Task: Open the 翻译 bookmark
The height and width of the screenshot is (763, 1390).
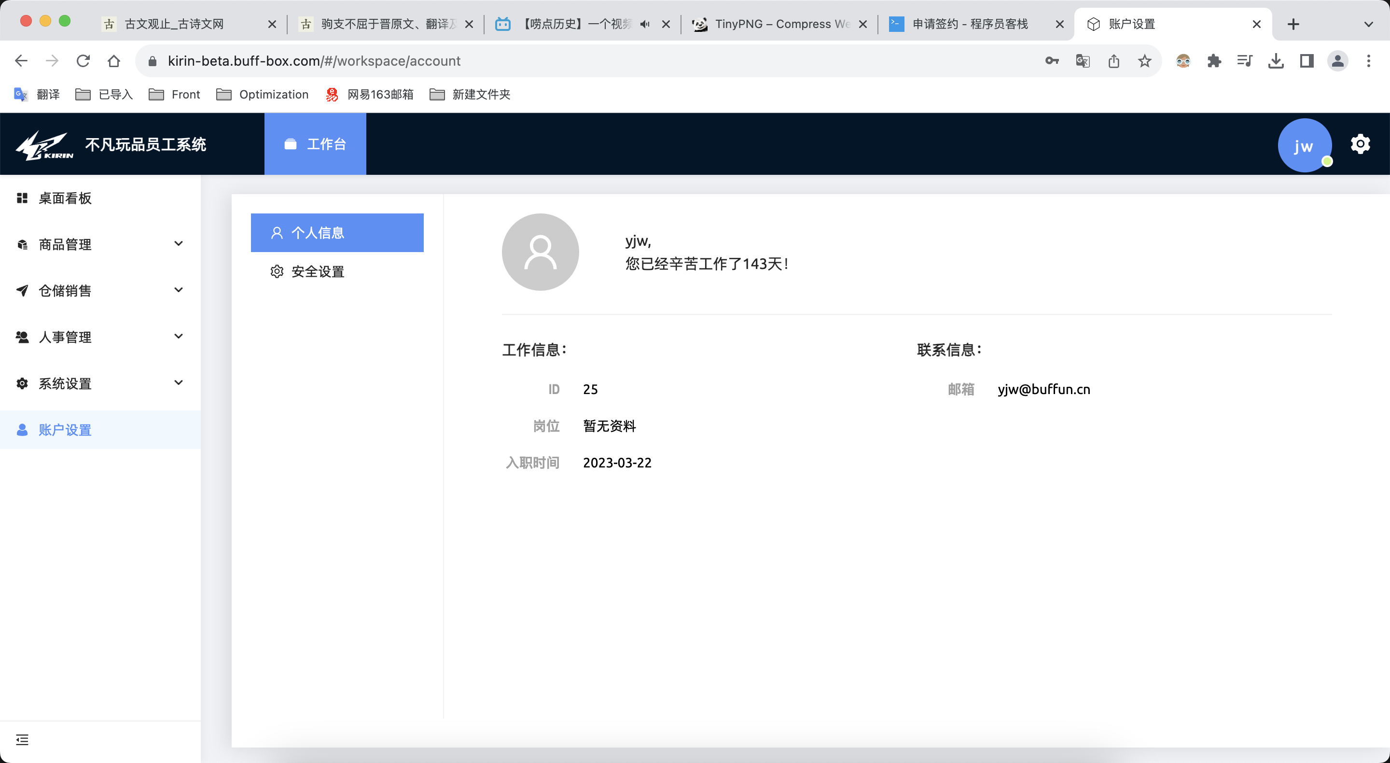Action: click(37, 95)
